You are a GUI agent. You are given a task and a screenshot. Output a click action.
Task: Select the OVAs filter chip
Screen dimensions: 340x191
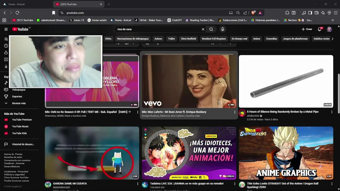108,39
